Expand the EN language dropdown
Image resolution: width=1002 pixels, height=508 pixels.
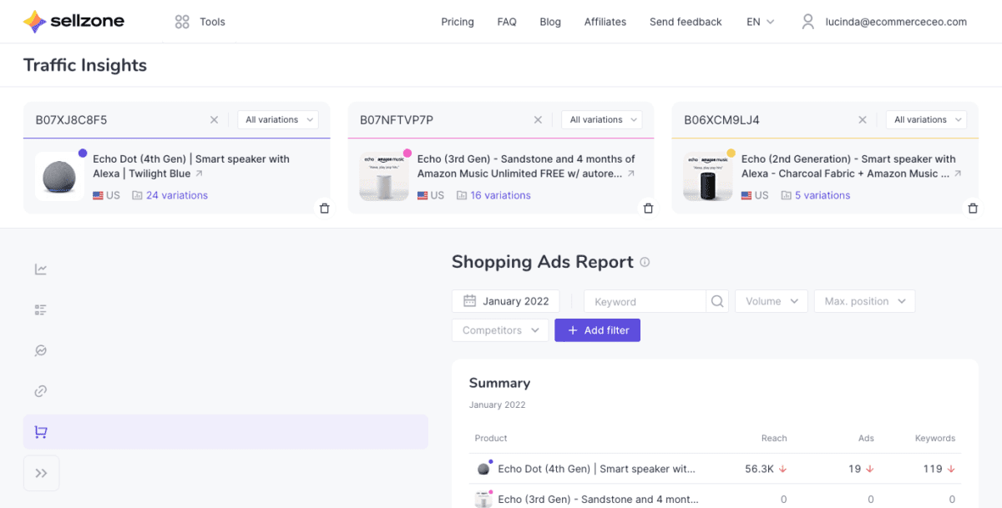(x=760, y=22)
